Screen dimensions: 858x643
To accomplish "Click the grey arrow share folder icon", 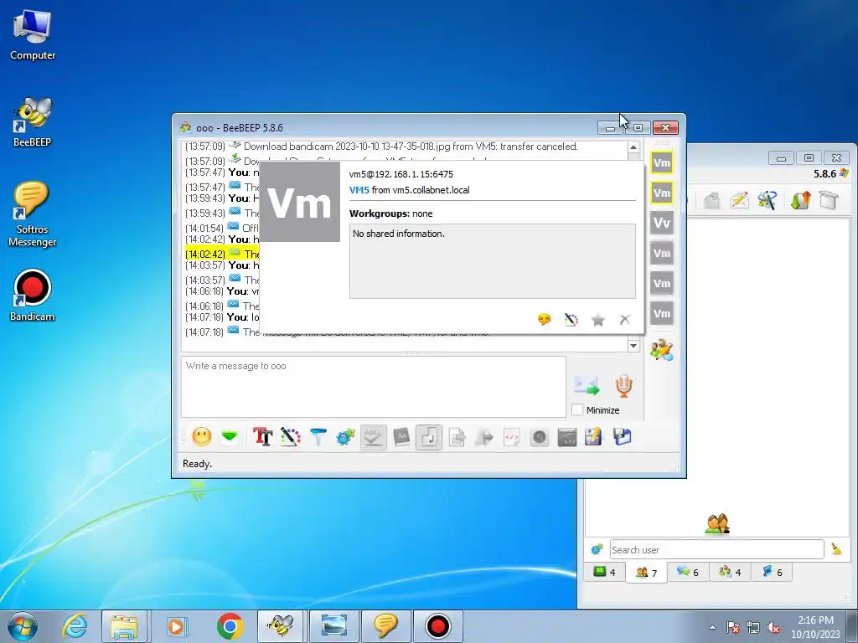I will click(x=484, y=437).
